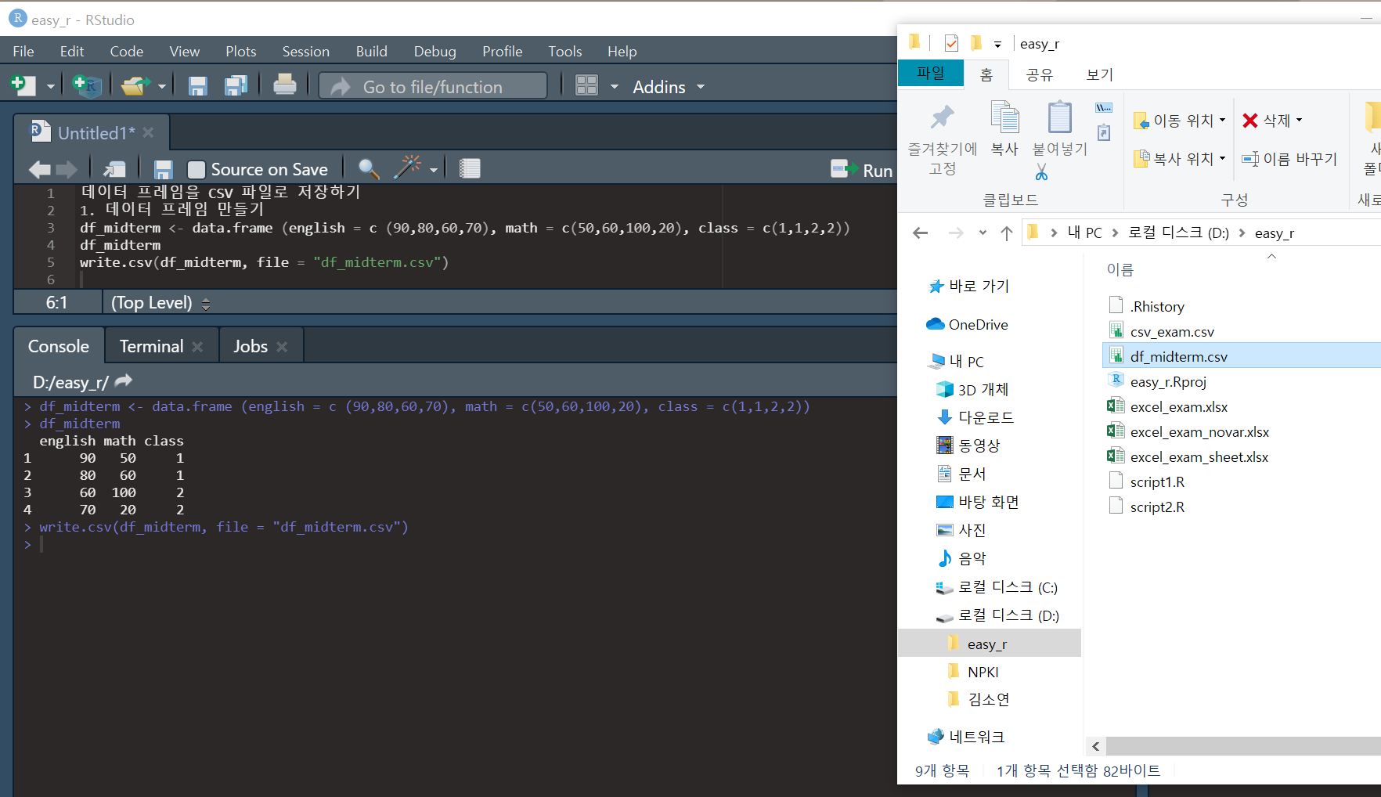This screenshot has width=1381, height=797.
Task: Click the Copy path icon in Explorer clipboard group
Action: tap(1104, 107)
